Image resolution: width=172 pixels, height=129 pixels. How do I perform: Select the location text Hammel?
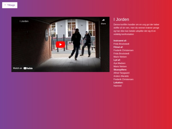118,86
